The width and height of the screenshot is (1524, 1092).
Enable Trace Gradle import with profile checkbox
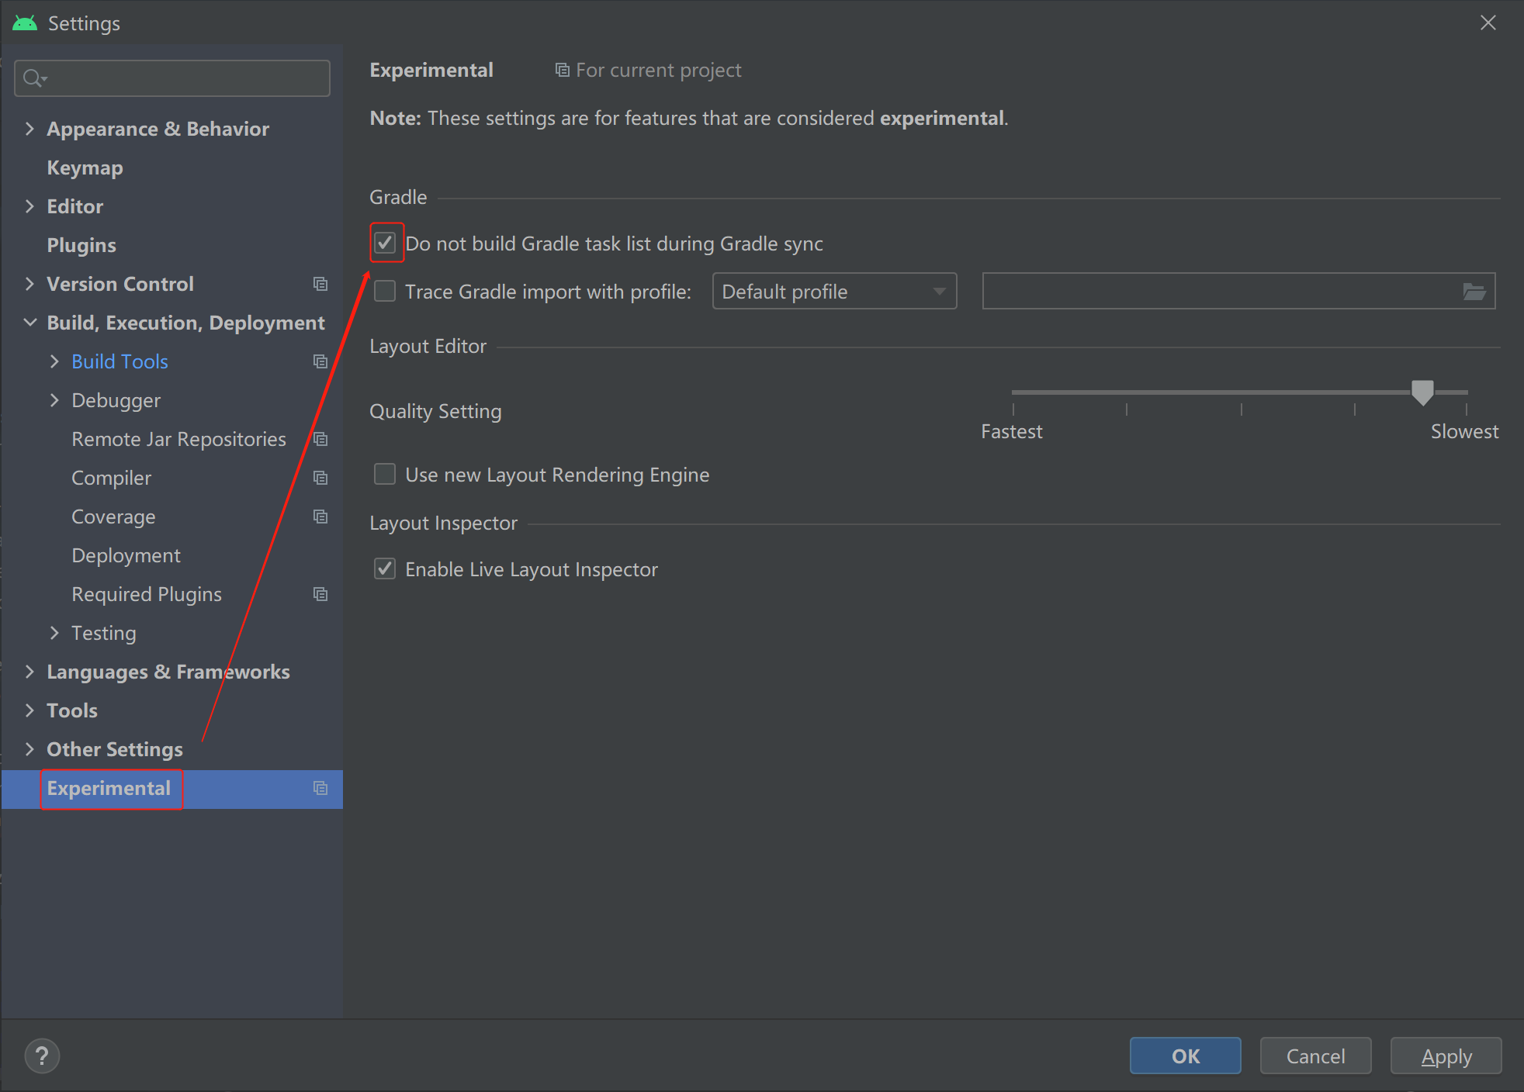[385, 292]
